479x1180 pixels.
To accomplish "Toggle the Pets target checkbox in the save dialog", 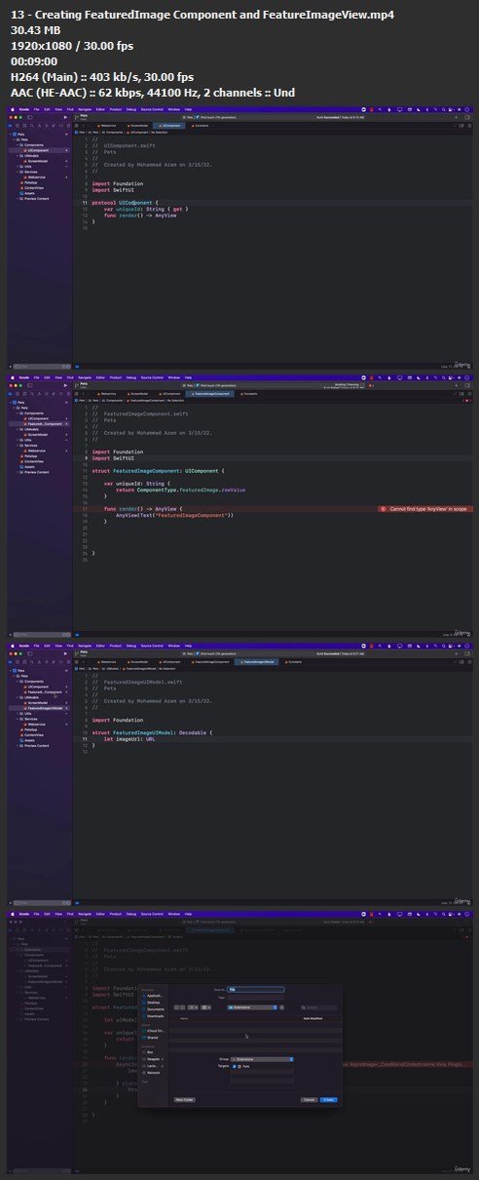I will (234, 1066).
